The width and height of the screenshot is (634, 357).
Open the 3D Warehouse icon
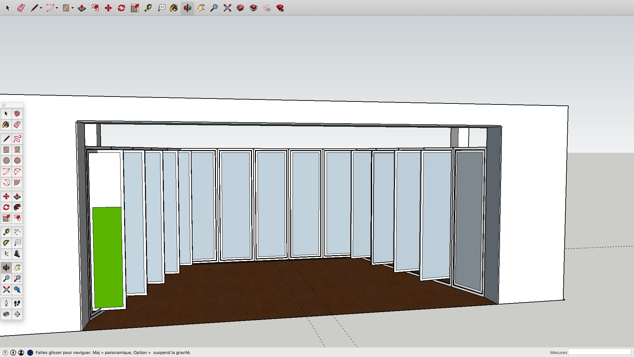point(240,8)
